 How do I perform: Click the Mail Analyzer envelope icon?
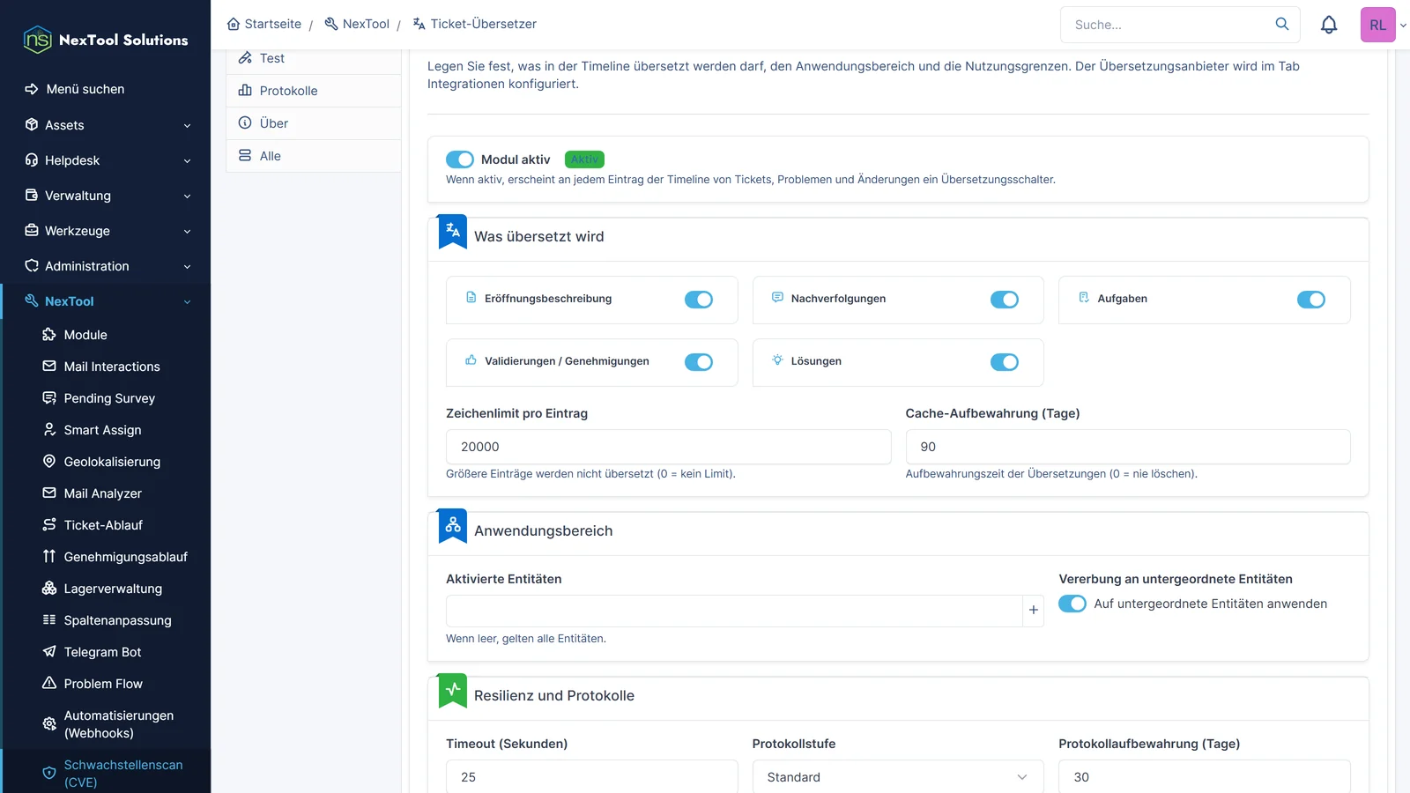[49, 493]
